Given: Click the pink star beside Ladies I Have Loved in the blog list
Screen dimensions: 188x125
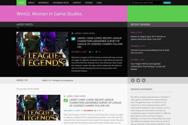Looking at the screenshot, I should [65, 96].
